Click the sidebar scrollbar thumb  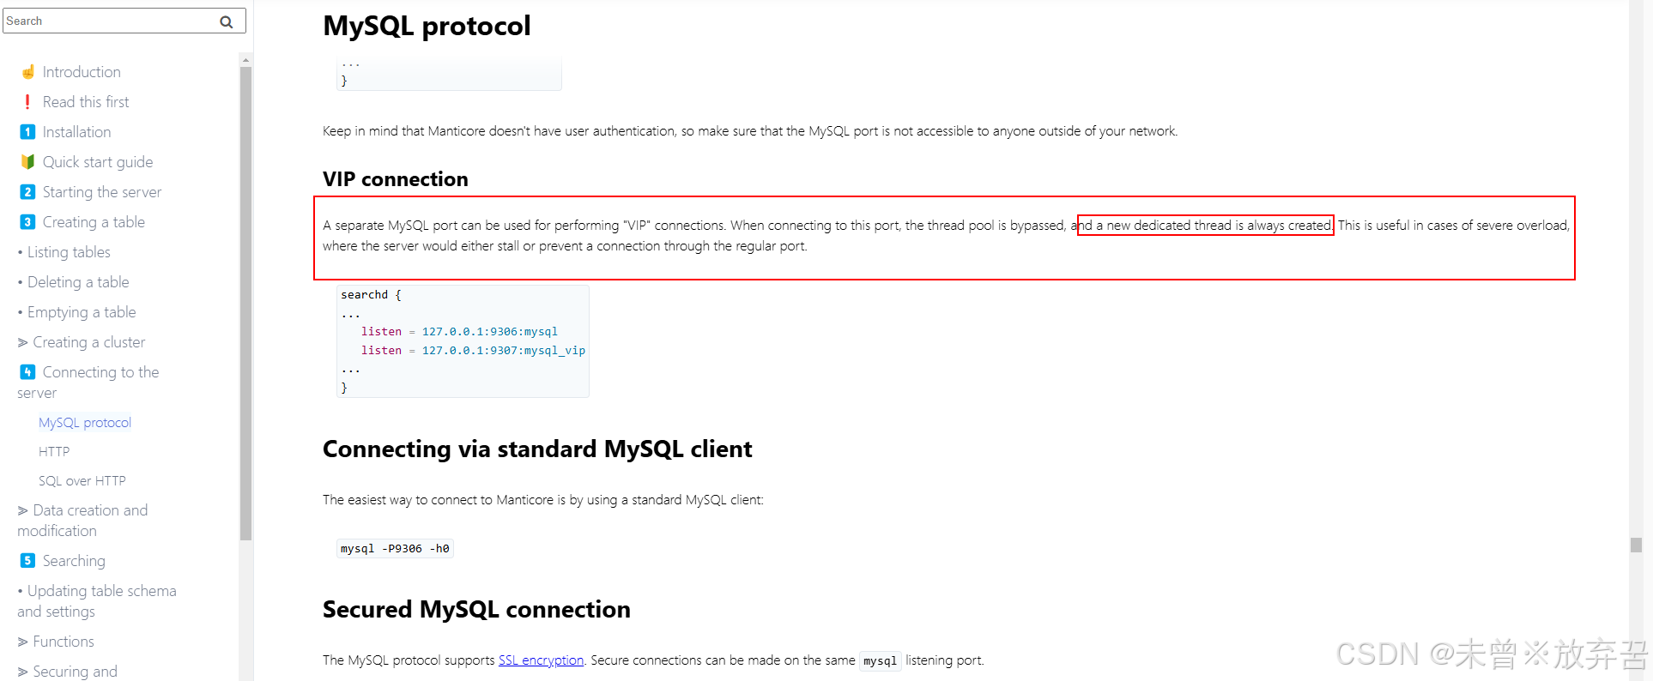[246, 304]
